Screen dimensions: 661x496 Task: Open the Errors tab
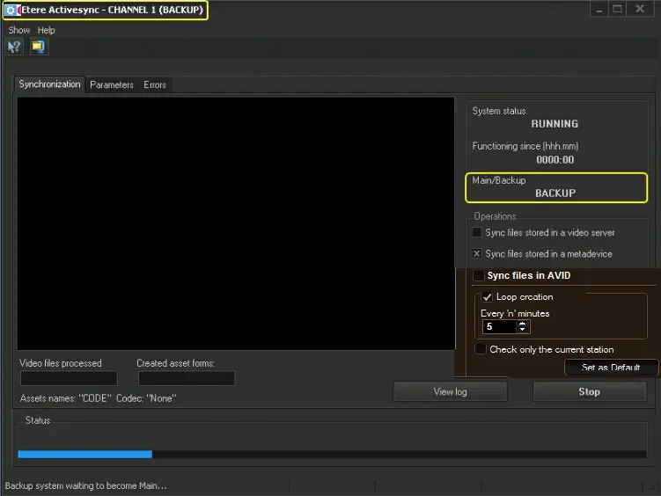click(155, 84)
